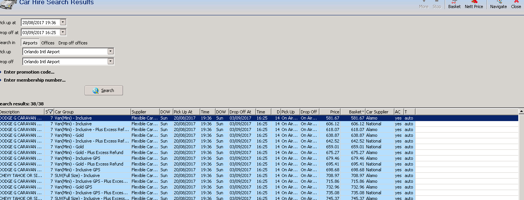Open the Navigate tool
This screenshot has width=524, height=200.
498,5
